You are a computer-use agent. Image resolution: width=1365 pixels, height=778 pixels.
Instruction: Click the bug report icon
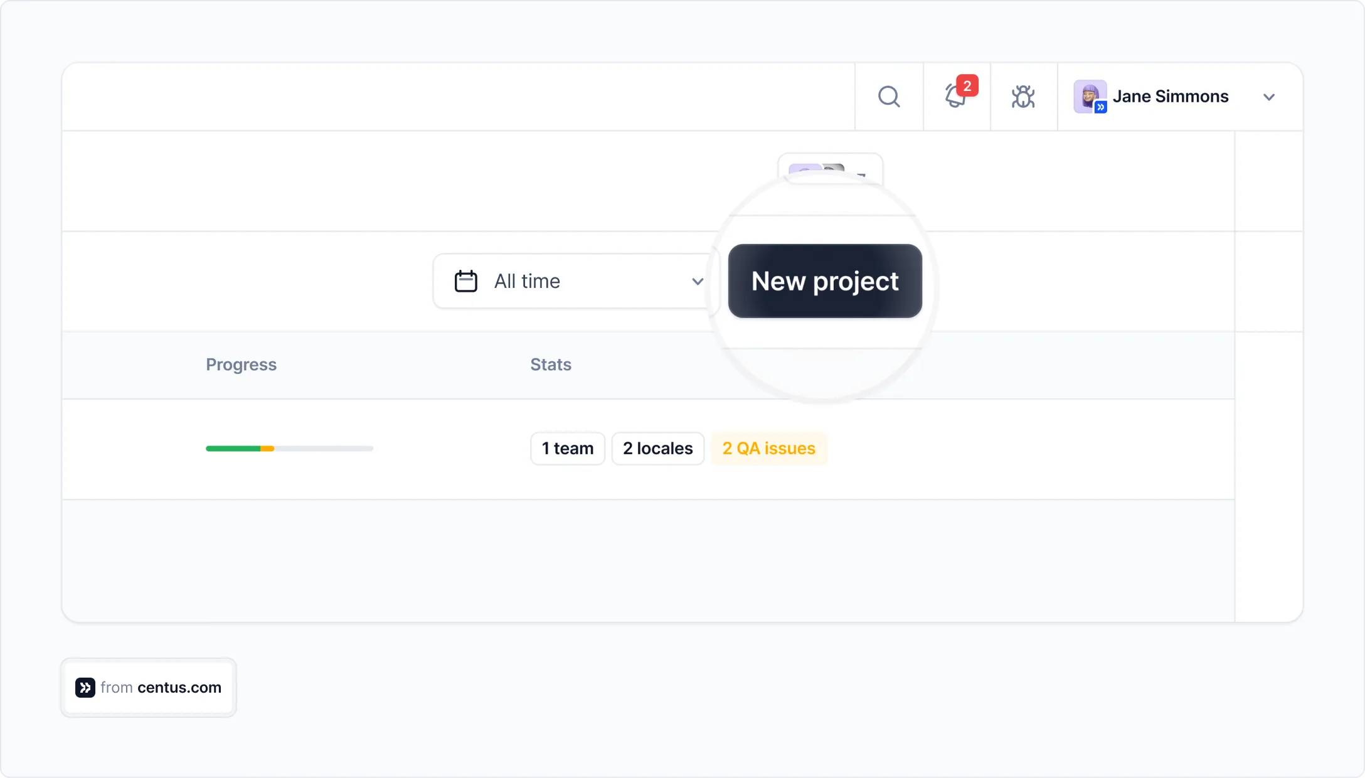click(x=1024, y=97)
